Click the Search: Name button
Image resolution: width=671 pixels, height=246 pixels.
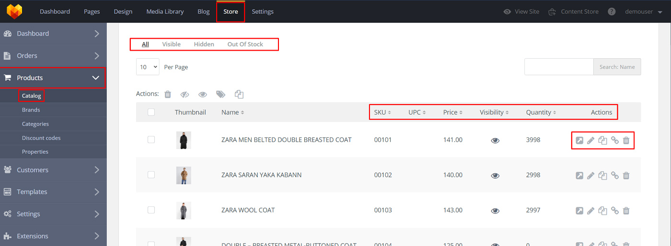coord(617,67)
